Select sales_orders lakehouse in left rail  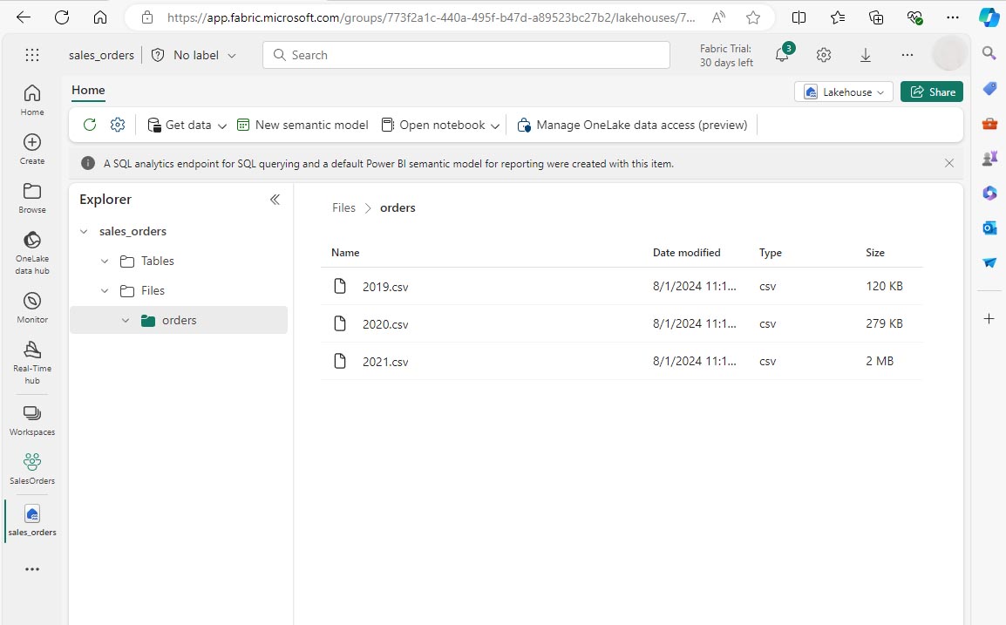tap(32, 520)
